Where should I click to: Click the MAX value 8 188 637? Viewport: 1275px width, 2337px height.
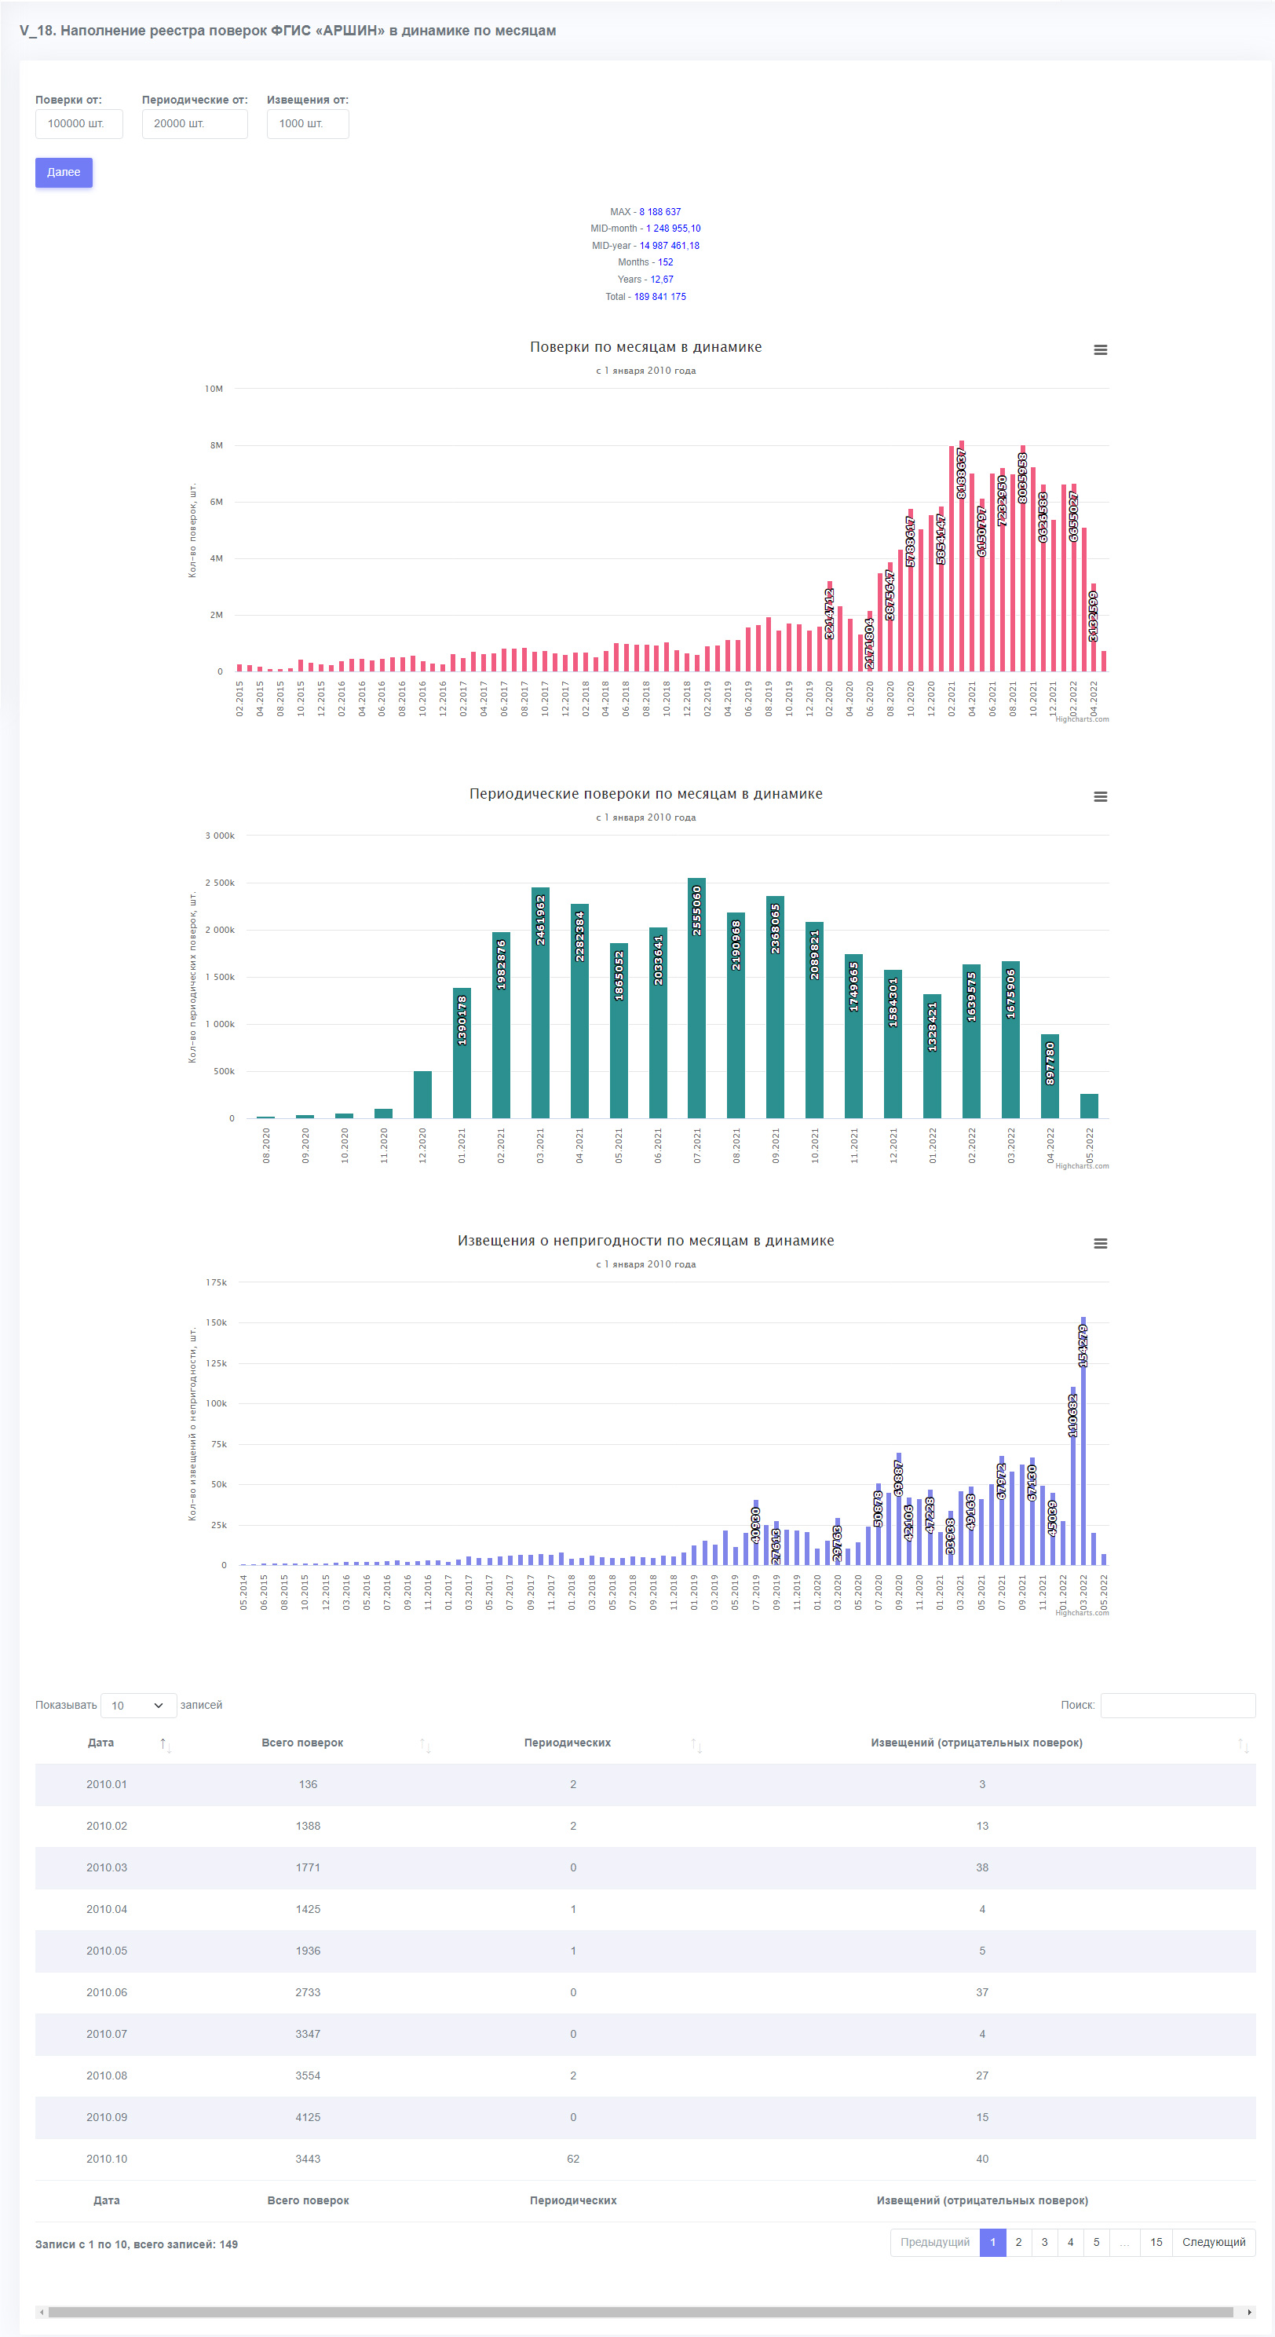(660, 211)
